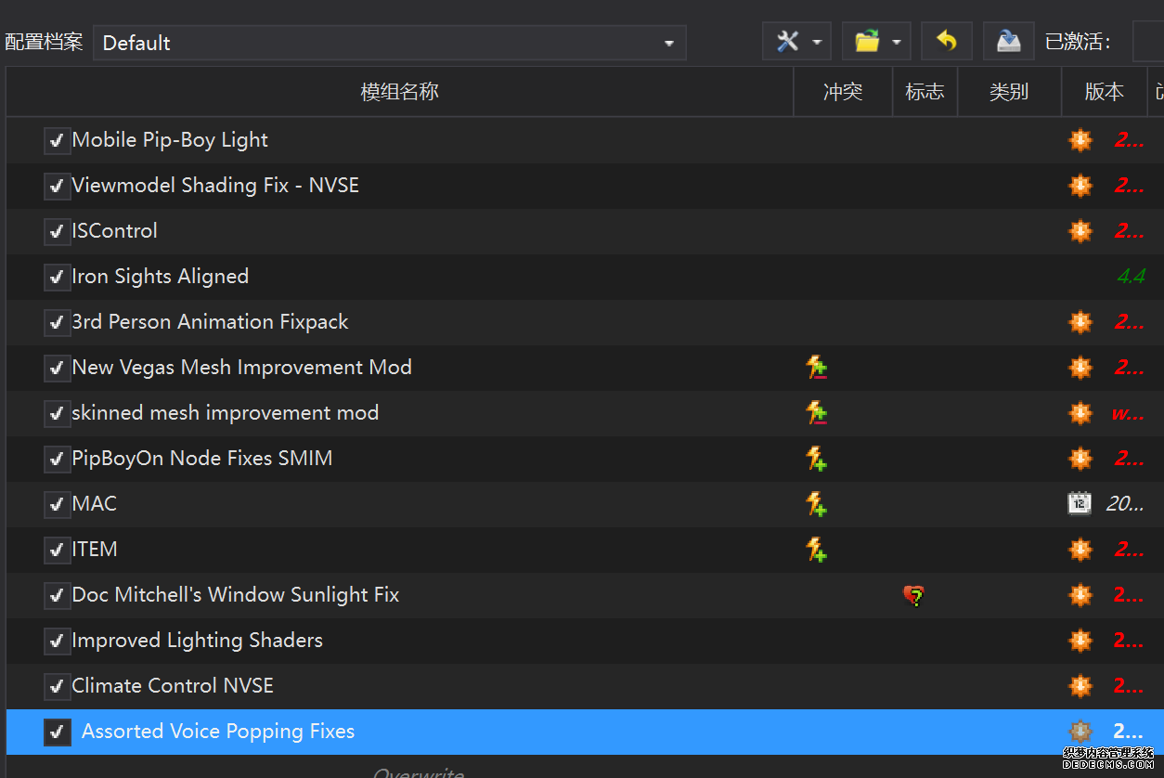Viewport: 1164px width, 778px height.
Task: Click the 类别 column header
Action: [1008, 92]
